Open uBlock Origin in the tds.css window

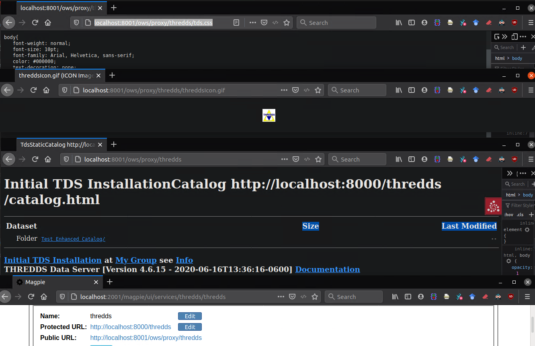point(515,23)
